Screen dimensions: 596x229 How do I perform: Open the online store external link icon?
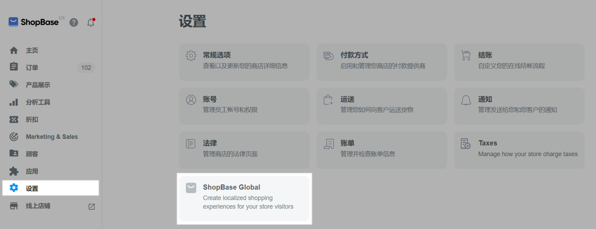tap(92, 206)
